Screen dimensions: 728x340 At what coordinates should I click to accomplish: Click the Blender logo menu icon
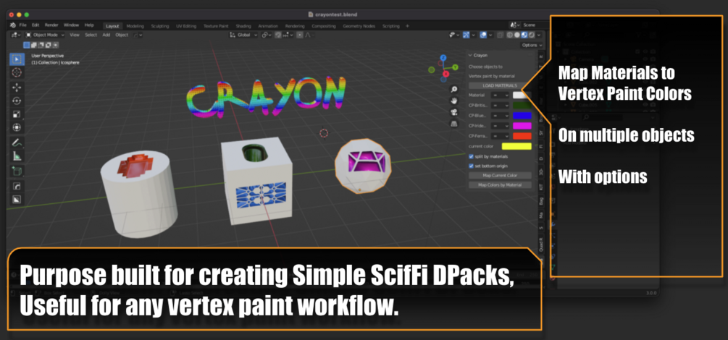pos(12,25)
